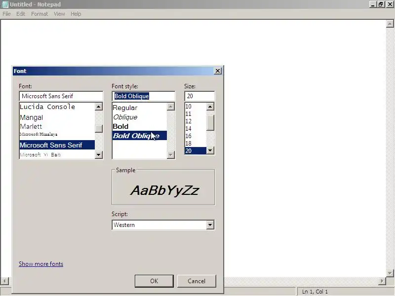Click the Notepad icon in title bar
The width and height of the screenshot is (395, 296).
[x=5, y=4]
